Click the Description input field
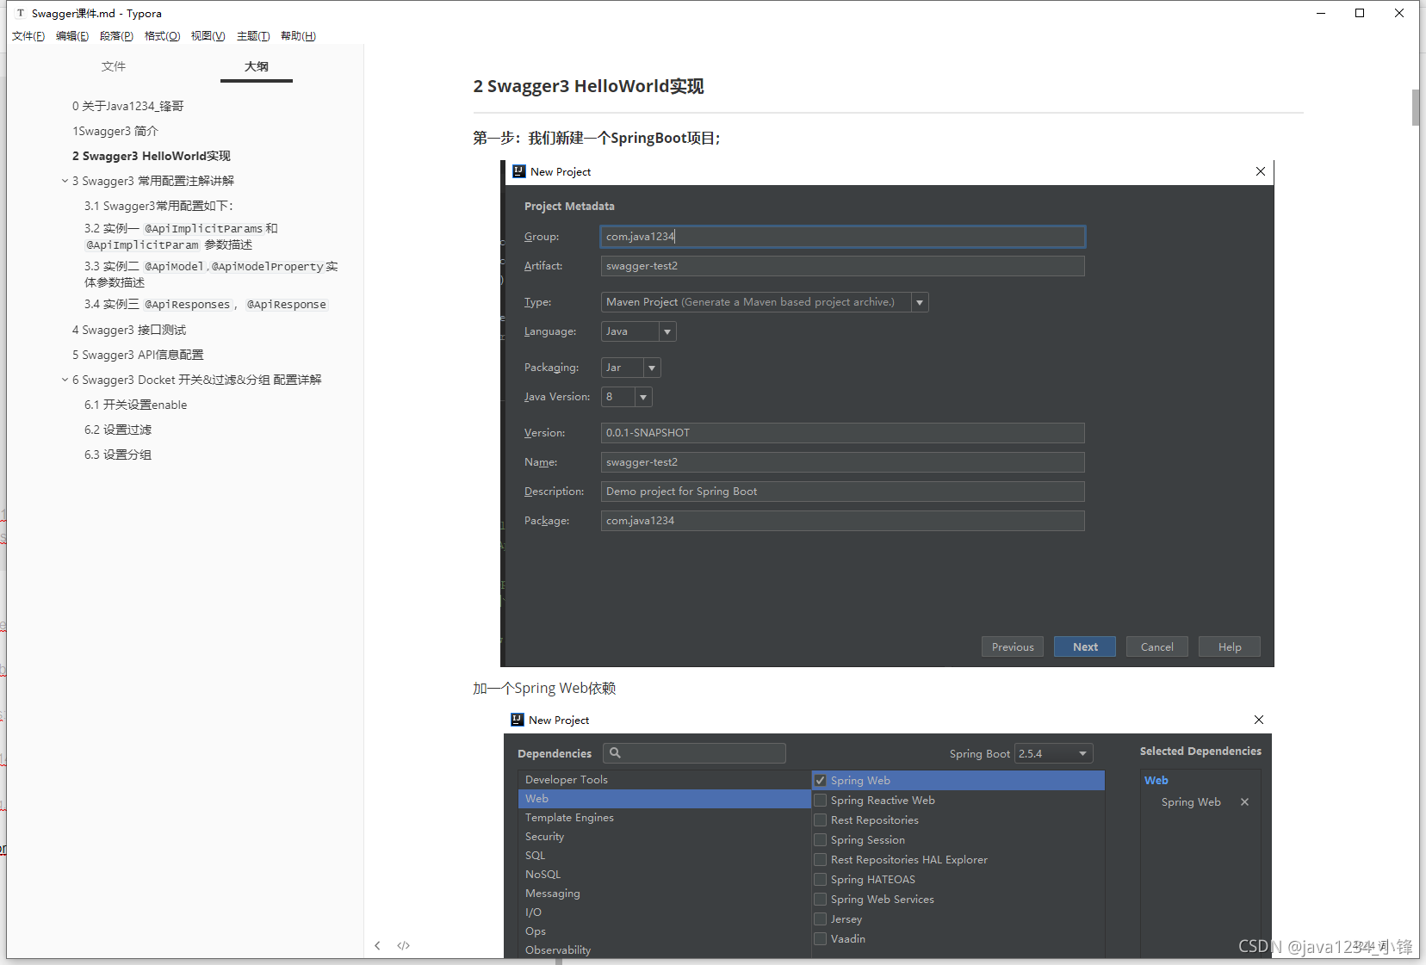Image resolution: width=1426 pixels, height=965 pixels. coord(843,492)
